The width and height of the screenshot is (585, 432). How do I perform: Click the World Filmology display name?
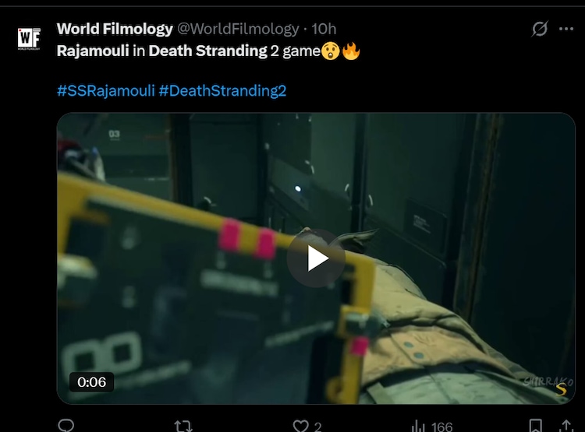point(115,29)
